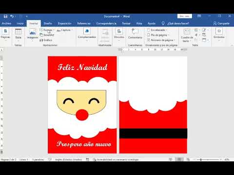The image size is (234, 175).
Task: Select the black belt rectangle on page two
Action: [153, 133]
